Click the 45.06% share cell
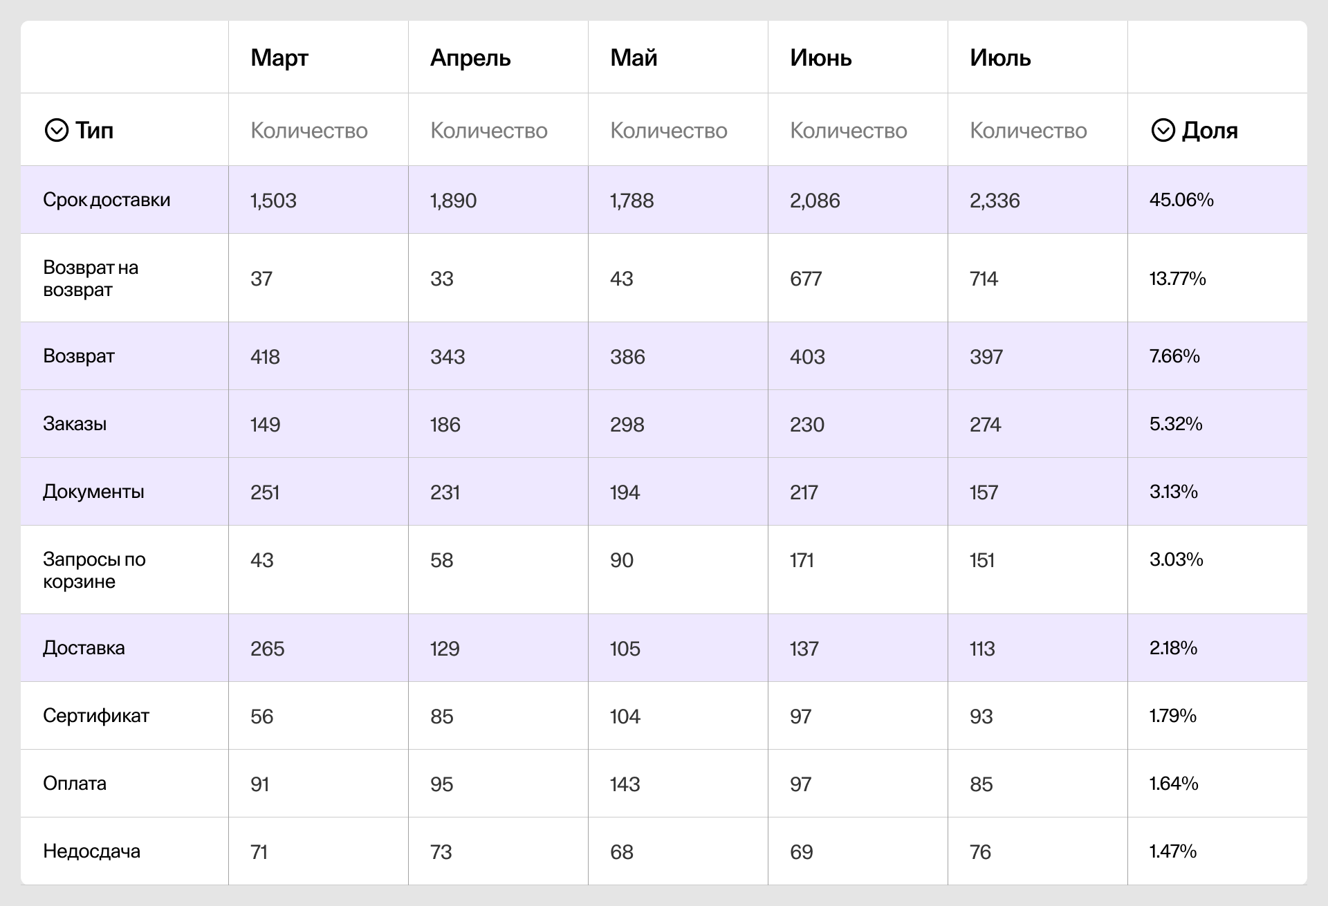 1181,200
